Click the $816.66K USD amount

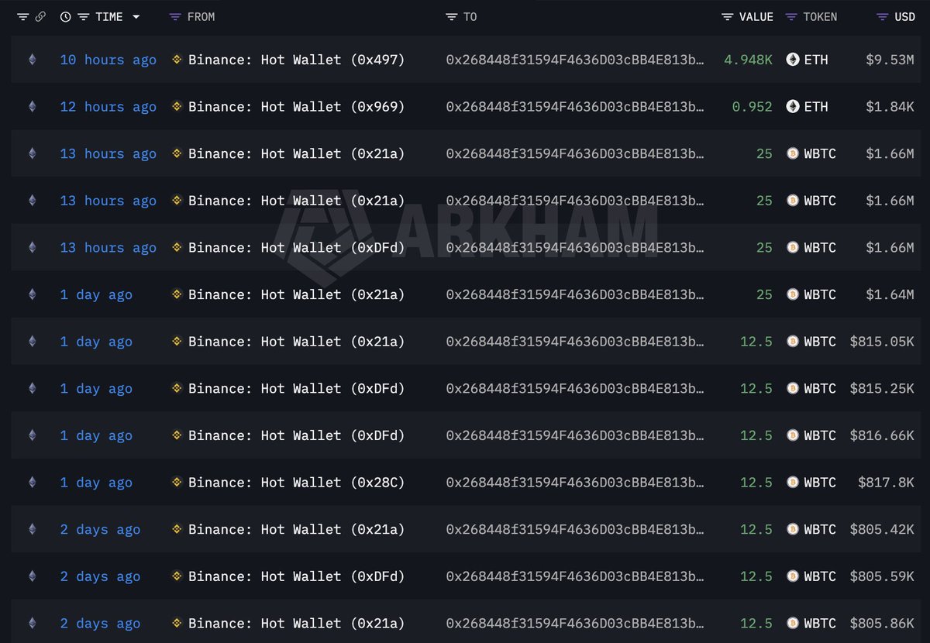coord(882,435)
